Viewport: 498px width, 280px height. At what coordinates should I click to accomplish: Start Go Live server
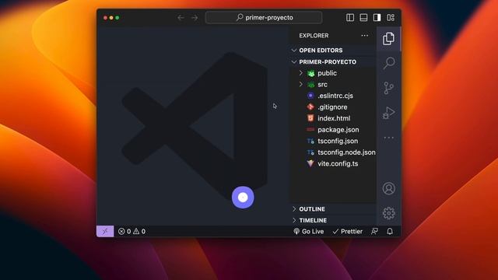click(309, 232)
